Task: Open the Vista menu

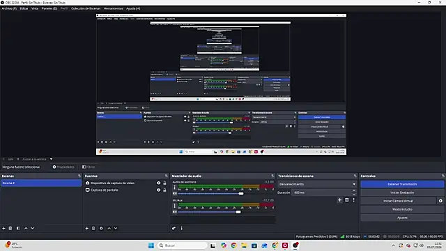Action: coord(35,8)
